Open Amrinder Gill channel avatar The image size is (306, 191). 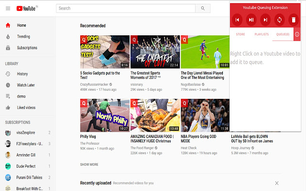point(8,155)
